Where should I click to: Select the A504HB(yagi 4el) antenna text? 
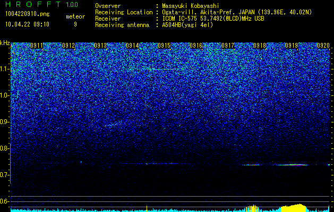187,25
